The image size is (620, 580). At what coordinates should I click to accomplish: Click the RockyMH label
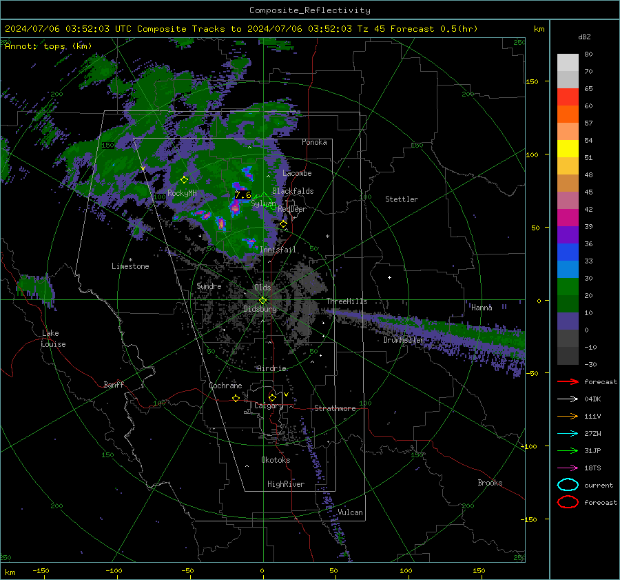(x=182, y=193)
